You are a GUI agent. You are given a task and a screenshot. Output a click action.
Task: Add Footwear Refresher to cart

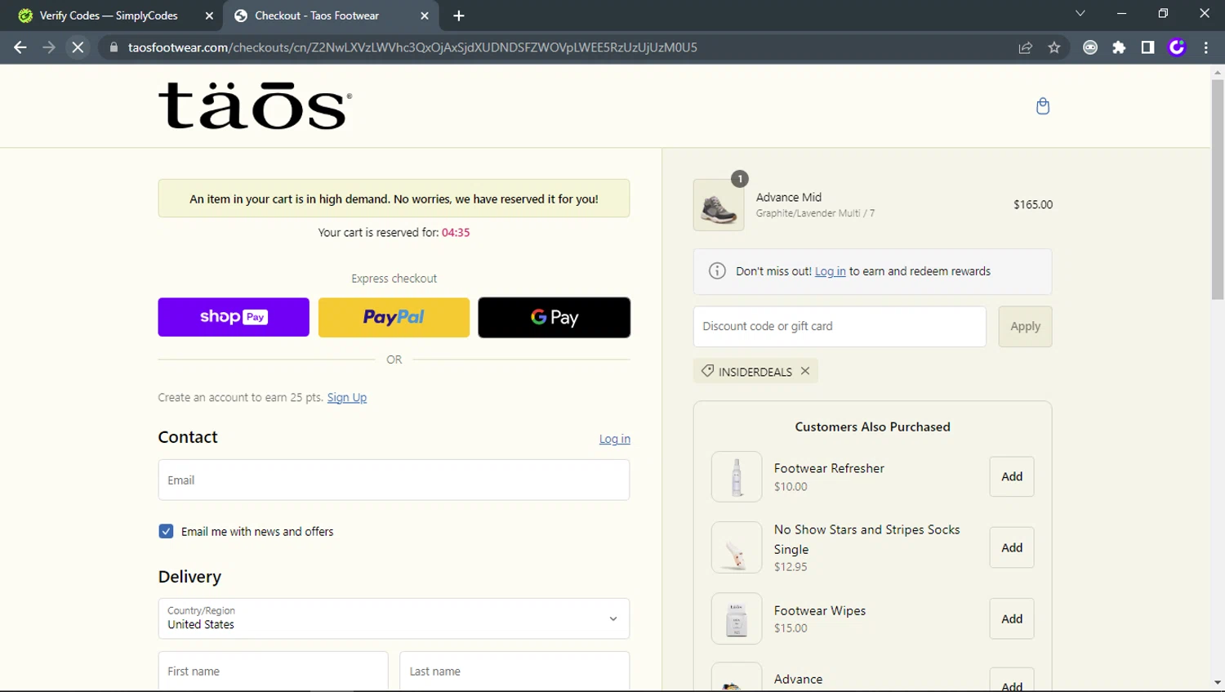click(1012, 476)
